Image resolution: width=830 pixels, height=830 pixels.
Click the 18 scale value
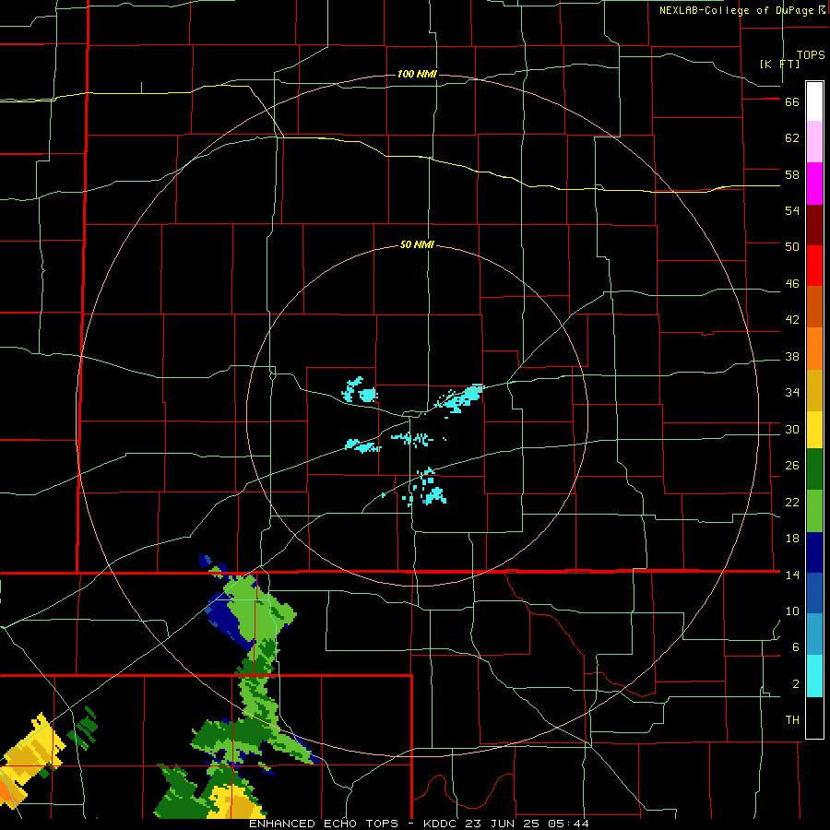coord(792,539)
